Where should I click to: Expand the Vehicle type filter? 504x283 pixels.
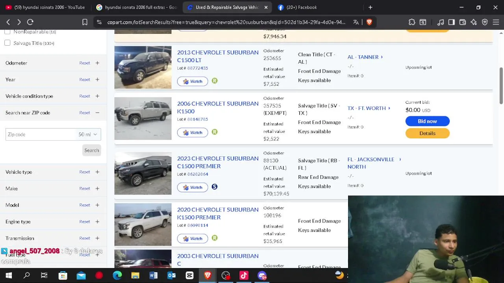[x=97, y=172]
